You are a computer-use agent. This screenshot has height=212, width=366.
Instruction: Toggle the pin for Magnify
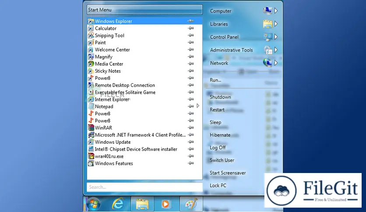[x=191, y=57]
